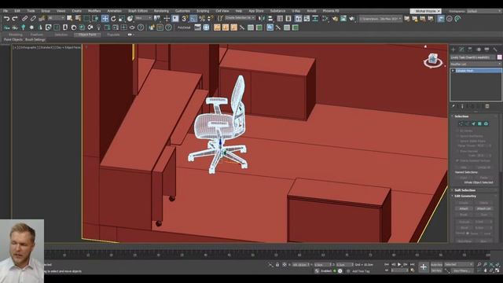
Task: Open the Create panel plus icon
Action: point(453,50)
